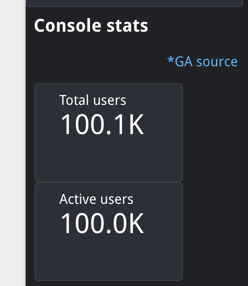Select the Total users stat card
The image size is (248, 286).
click(x=109, y=133)
